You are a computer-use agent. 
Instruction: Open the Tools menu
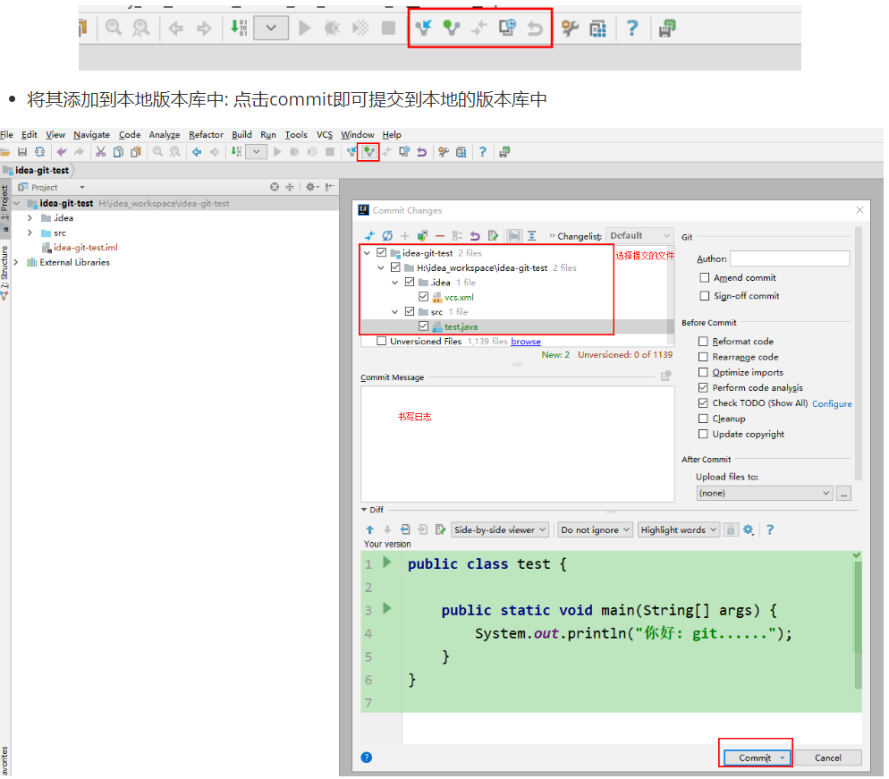(296, 135)
